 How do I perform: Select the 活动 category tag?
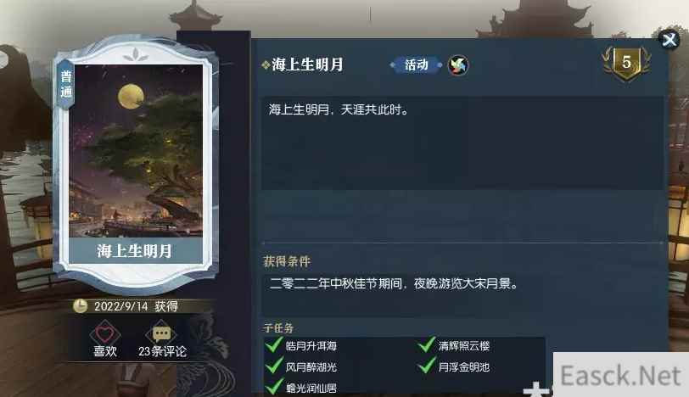point(416,65)
